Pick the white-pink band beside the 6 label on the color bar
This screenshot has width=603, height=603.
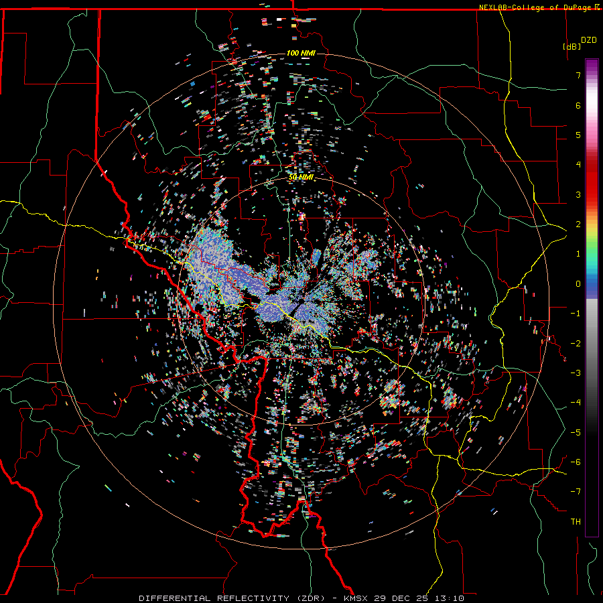592,105
